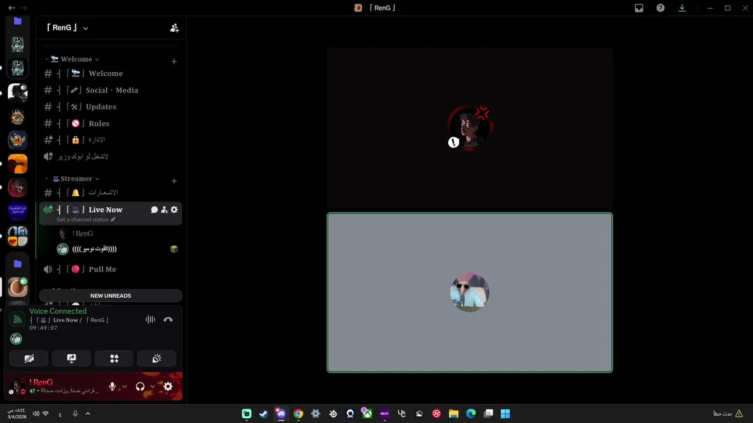Open the soundboard
This screenshot has height=423, width=753.
pyautogui.click(x=156, y=358)
